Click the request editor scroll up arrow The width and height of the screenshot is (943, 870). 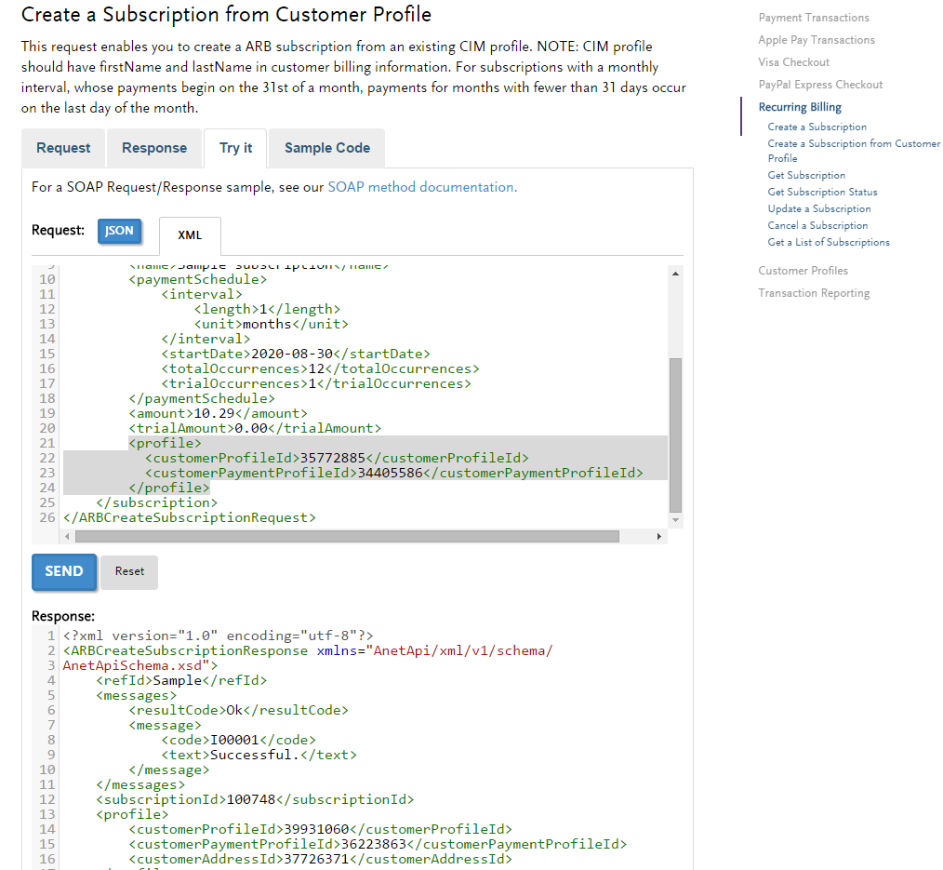(x=676, y=274)
